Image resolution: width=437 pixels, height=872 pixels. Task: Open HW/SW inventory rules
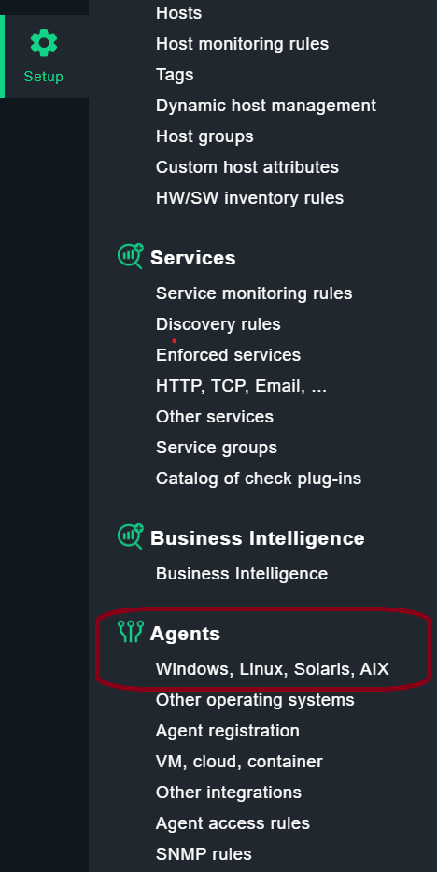250,198
